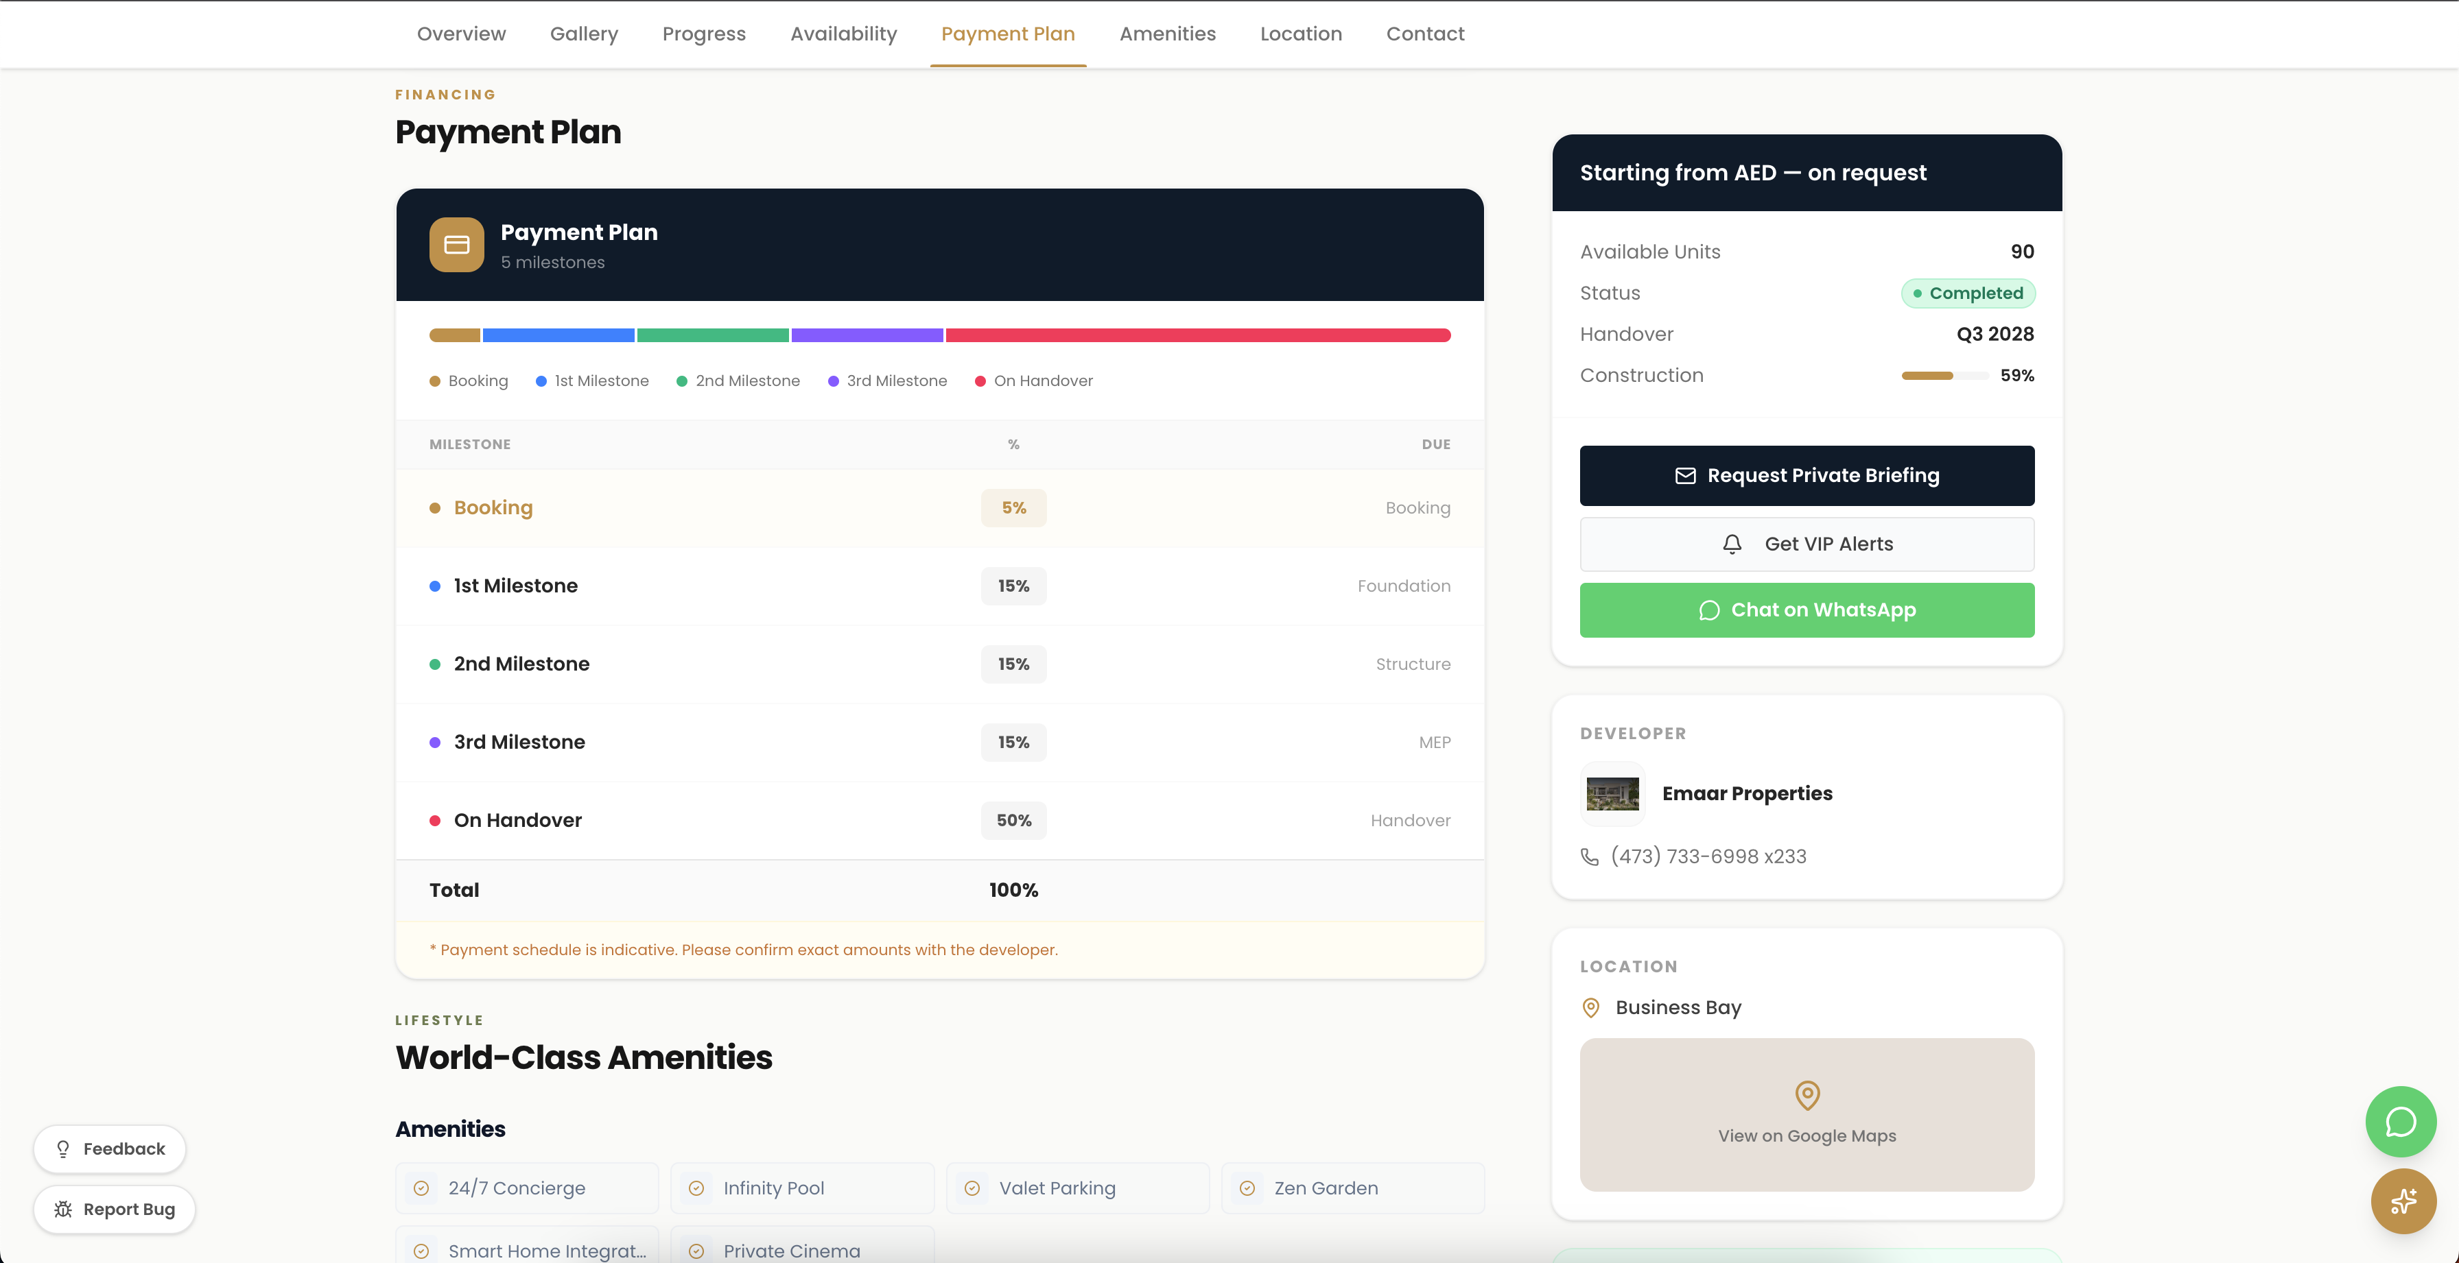The height and width of the screenshot is (1263, 2459).
Task: Click the 5% badge in Booking row
Action: 1014,509
